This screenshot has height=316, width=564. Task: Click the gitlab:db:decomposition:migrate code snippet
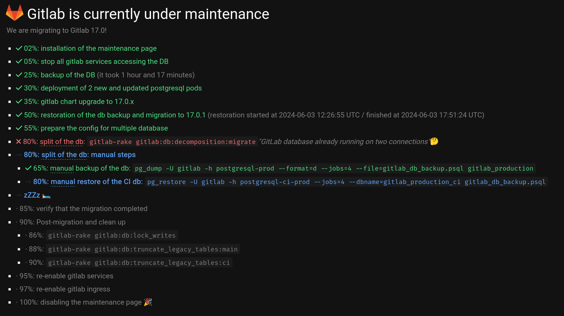coord(172,142)
